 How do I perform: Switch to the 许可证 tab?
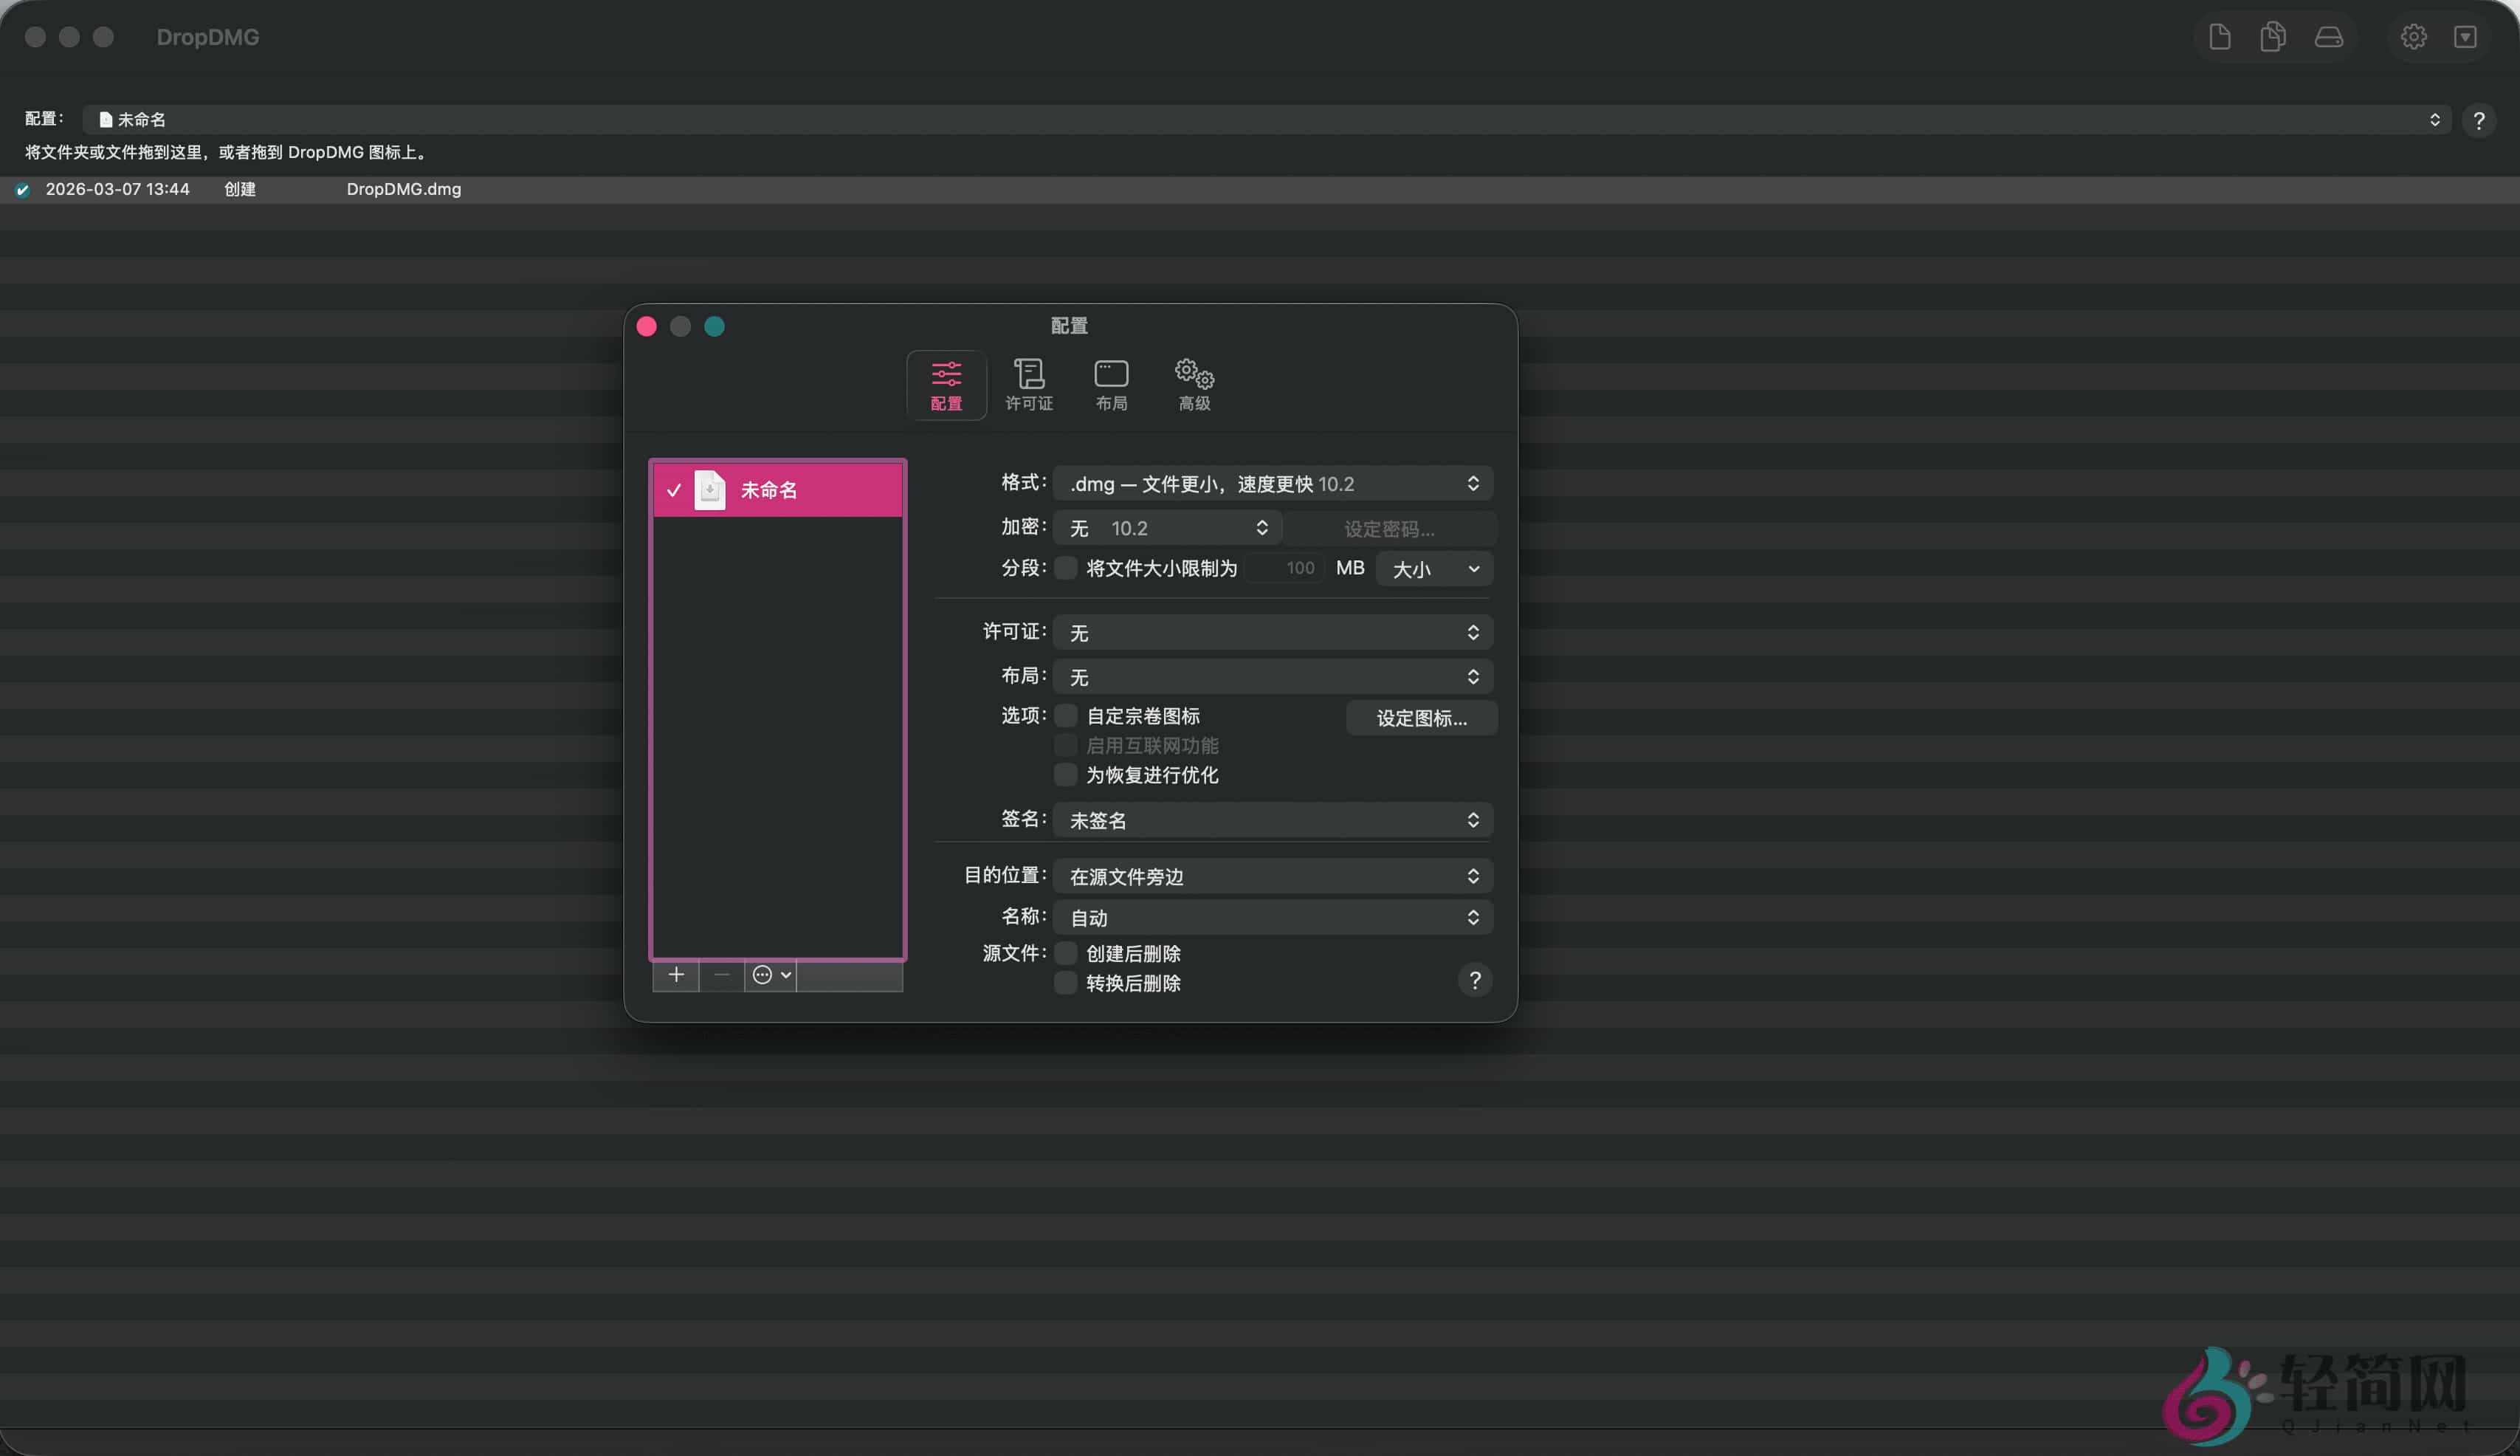1027,383
